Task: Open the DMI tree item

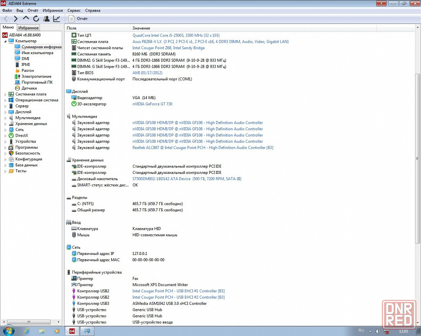Action: 25,59
